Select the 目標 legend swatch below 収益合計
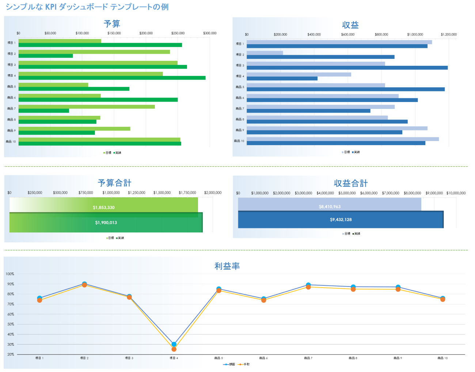Viewport: 475px width, 372px height. point(343,234)
